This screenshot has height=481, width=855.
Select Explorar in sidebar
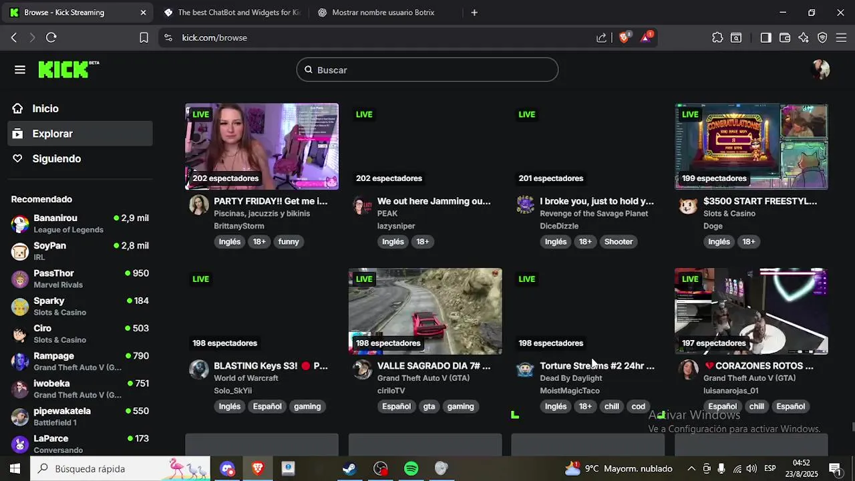[x=80, y=134]
